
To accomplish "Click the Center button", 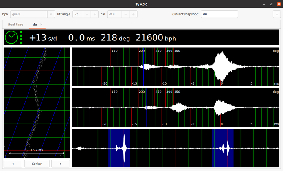I will click(x=37, y=164).
